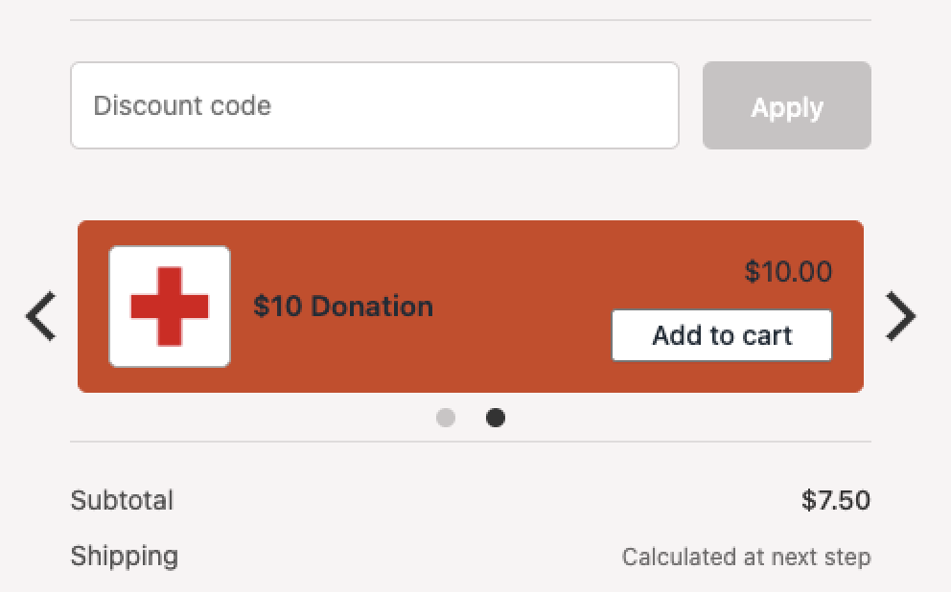Screen dimensions: 951x592
Task: Activate the currently filled pagination dot
Action: [x=496, y=418]
